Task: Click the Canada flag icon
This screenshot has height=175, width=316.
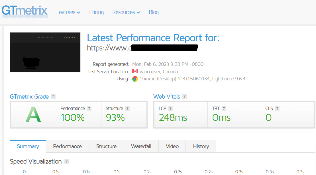Action: pyautogui.click(x=135, y=72)
